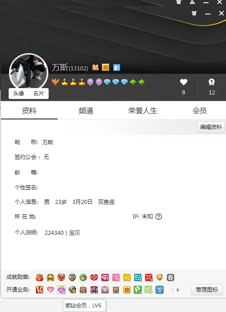Click the round profile avatar photo
This screenshot has width=226, height=312.
tap(29, 72)
